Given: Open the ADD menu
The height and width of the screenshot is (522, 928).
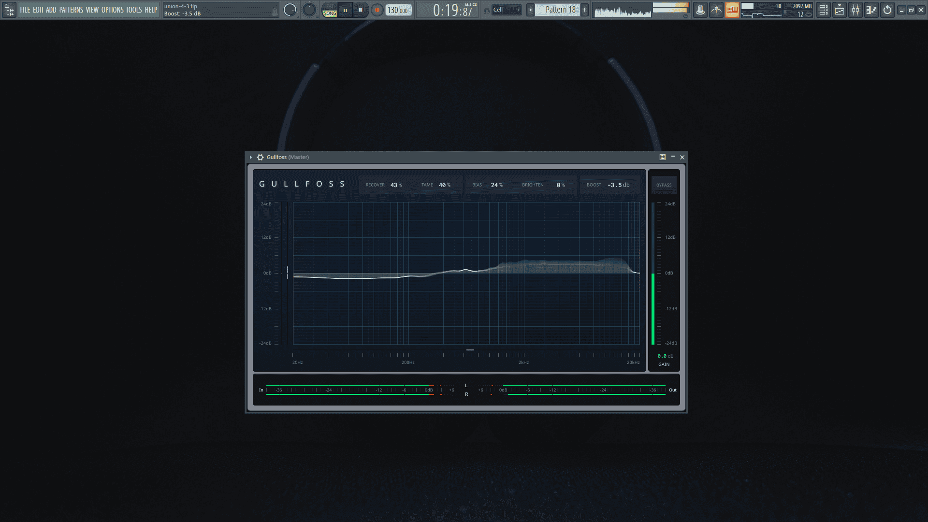Looking at the screenshot, I should tap(51, 10).
